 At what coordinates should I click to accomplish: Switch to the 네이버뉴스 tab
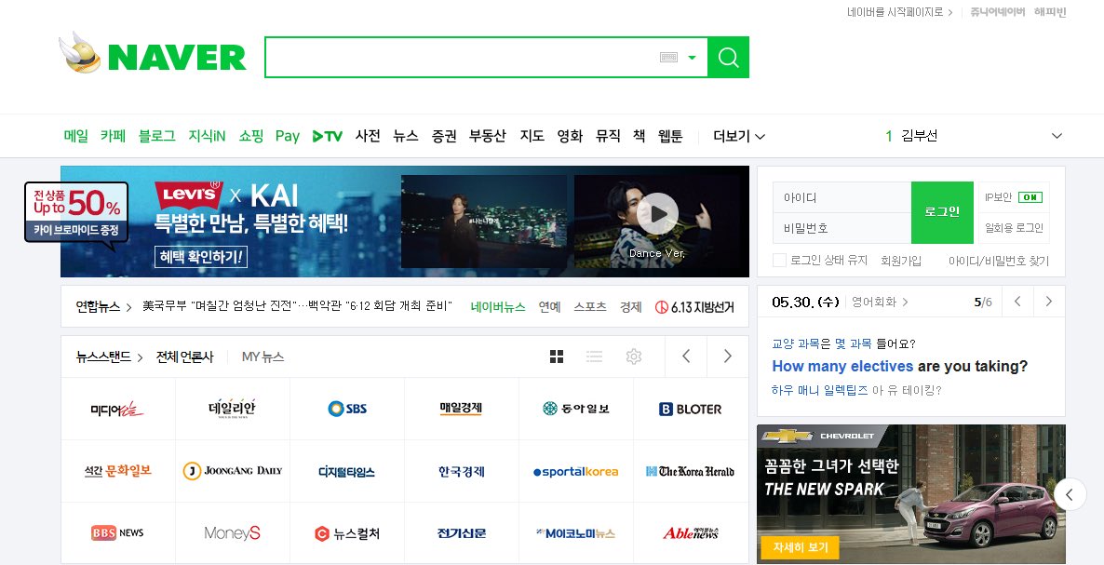tap(498, 307)
